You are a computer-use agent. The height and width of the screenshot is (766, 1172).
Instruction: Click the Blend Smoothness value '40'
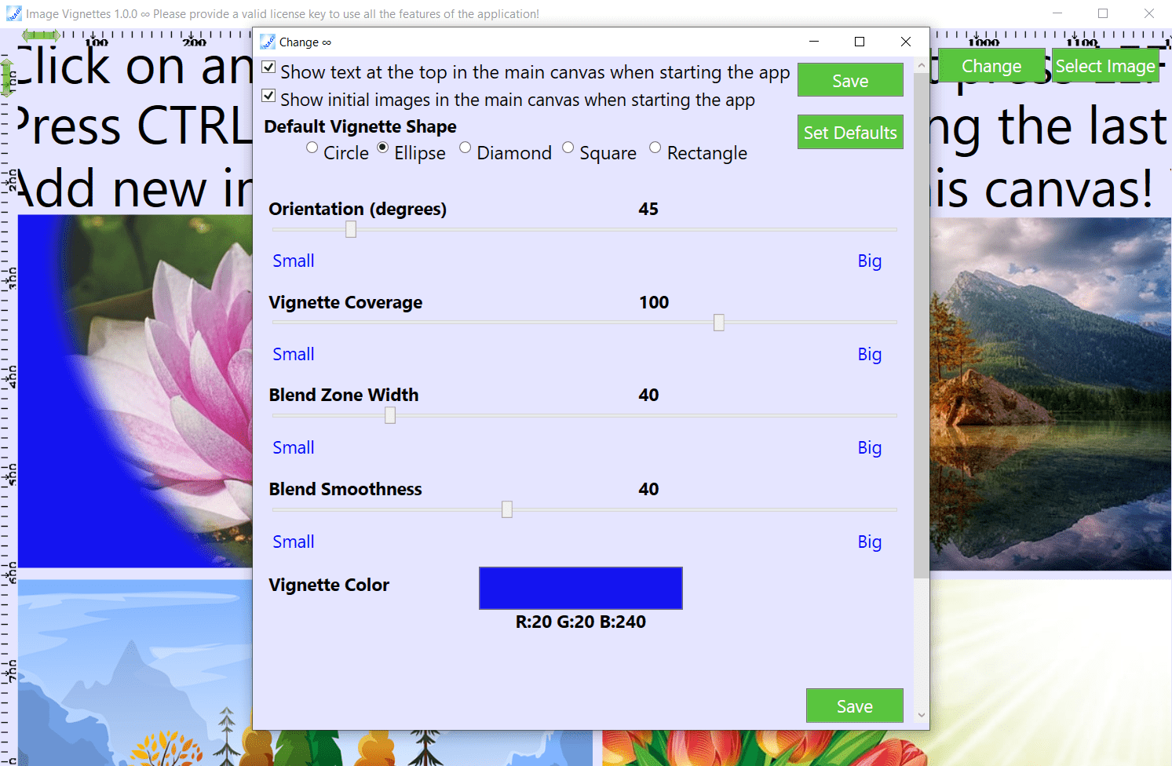point(648,489)
